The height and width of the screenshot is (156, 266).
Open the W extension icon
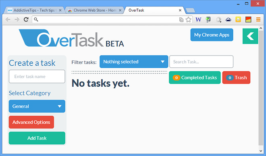198,20
